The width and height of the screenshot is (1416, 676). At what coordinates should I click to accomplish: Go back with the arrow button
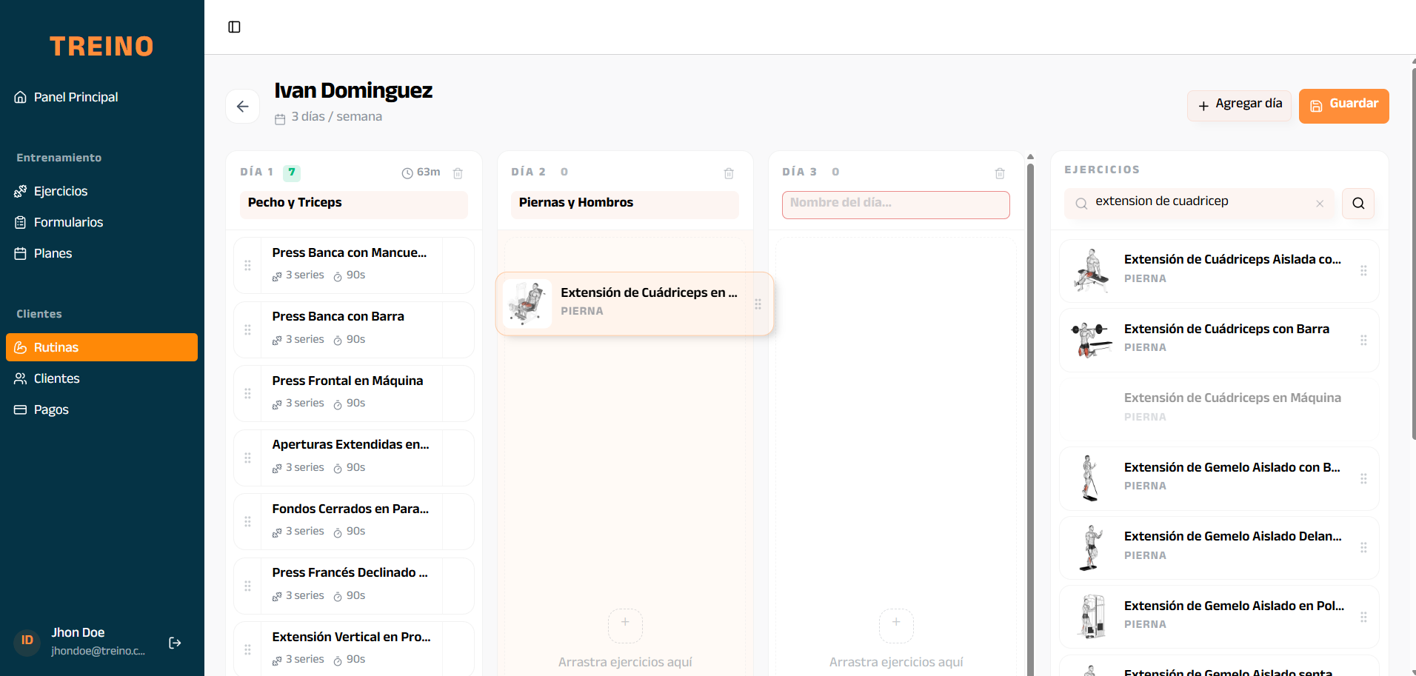coord(242,107)
